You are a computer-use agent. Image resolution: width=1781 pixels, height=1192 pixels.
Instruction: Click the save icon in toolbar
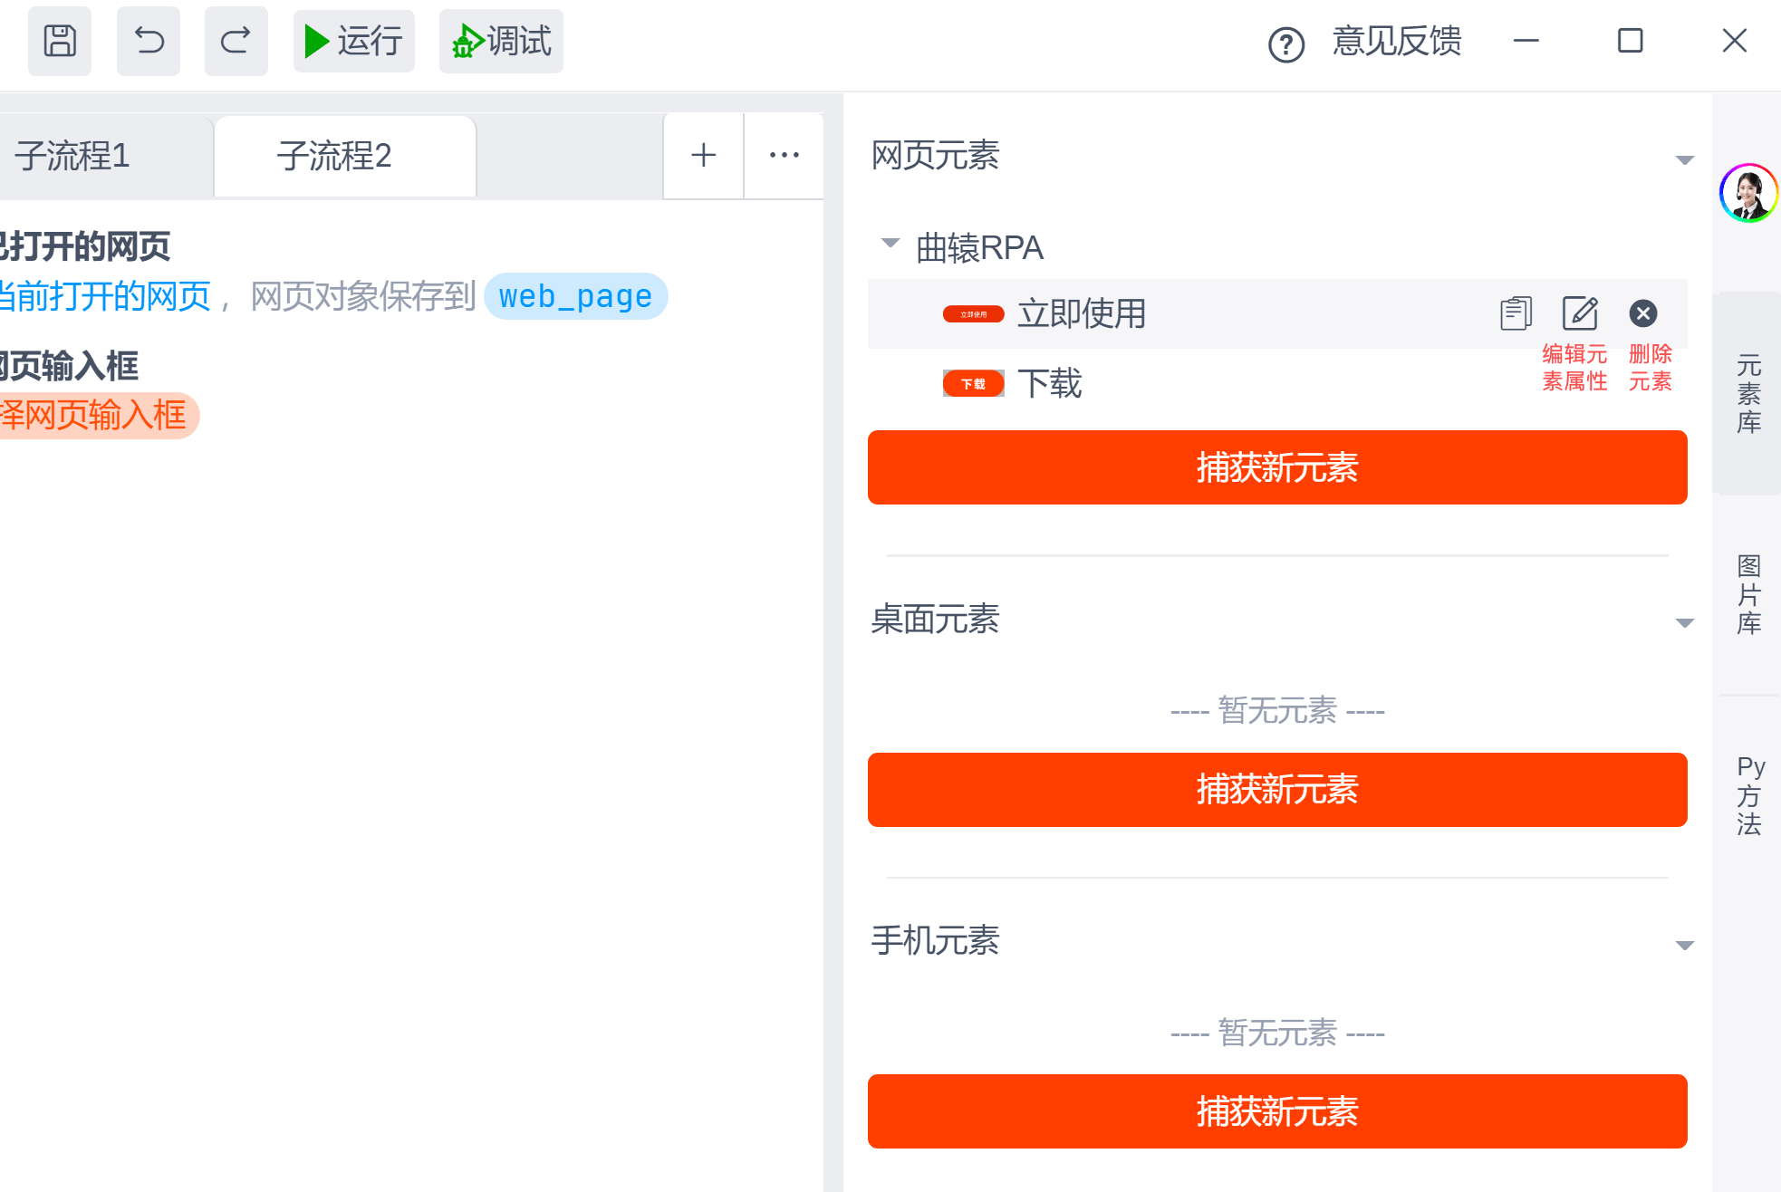(x=60, y=41)
